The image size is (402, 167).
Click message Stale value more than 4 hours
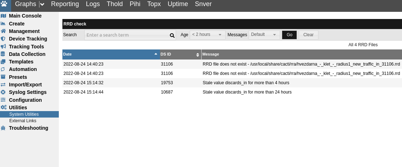(246, 83)
